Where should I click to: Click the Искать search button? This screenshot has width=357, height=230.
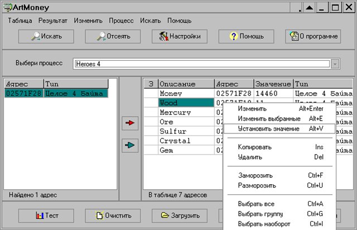click(46, 36)
